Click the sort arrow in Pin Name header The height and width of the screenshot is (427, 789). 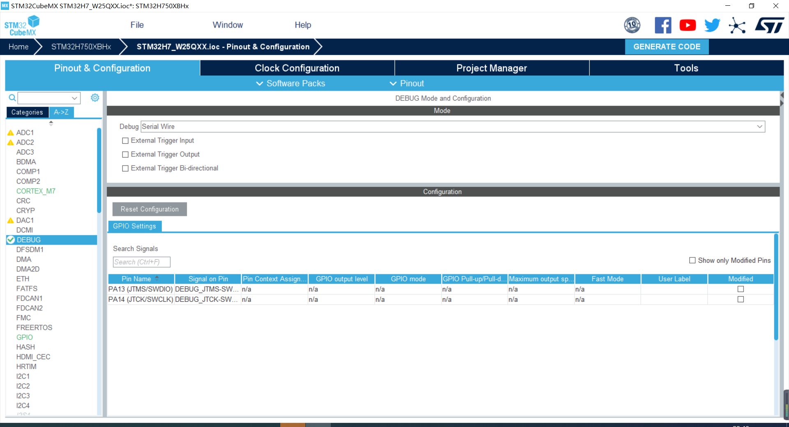tap(157, 278)
